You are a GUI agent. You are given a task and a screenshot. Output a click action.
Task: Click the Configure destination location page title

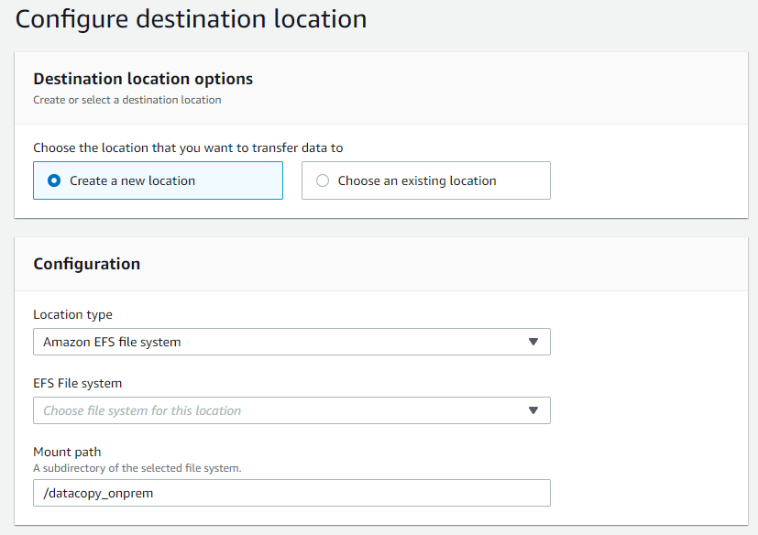[x=191, y=18]
